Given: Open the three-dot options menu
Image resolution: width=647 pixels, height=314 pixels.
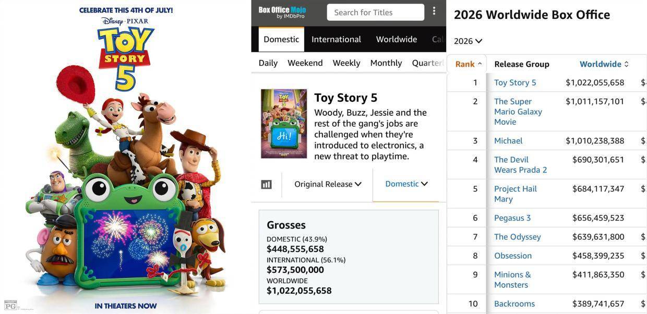Looking at the screenshot, I should (x=434, y=11).
